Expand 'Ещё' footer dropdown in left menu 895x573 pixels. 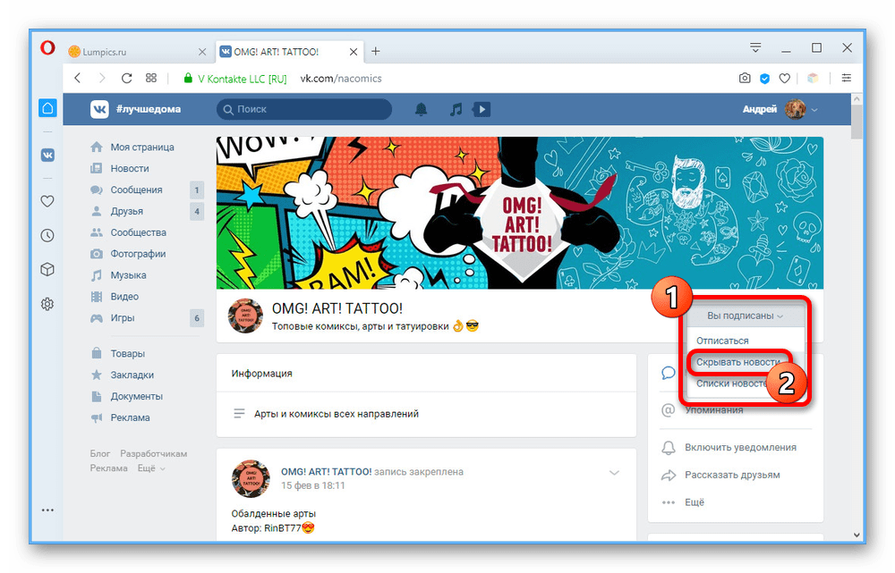[x=151, y=468]
